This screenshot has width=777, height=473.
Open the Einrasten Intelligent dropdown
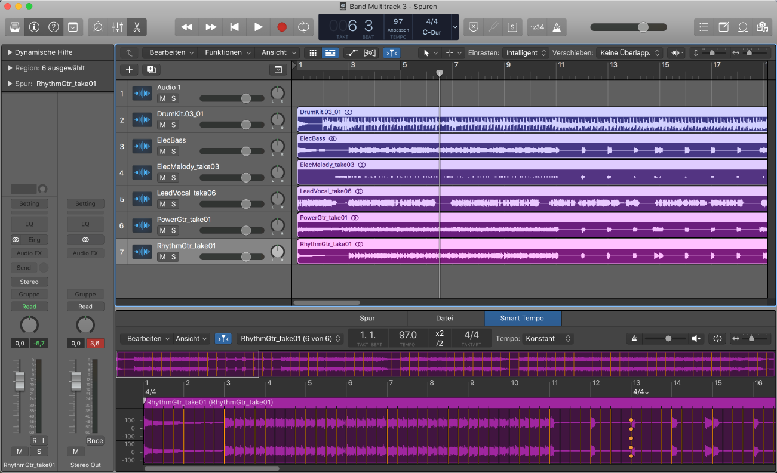pyautogui.click(x=525, y=52)
